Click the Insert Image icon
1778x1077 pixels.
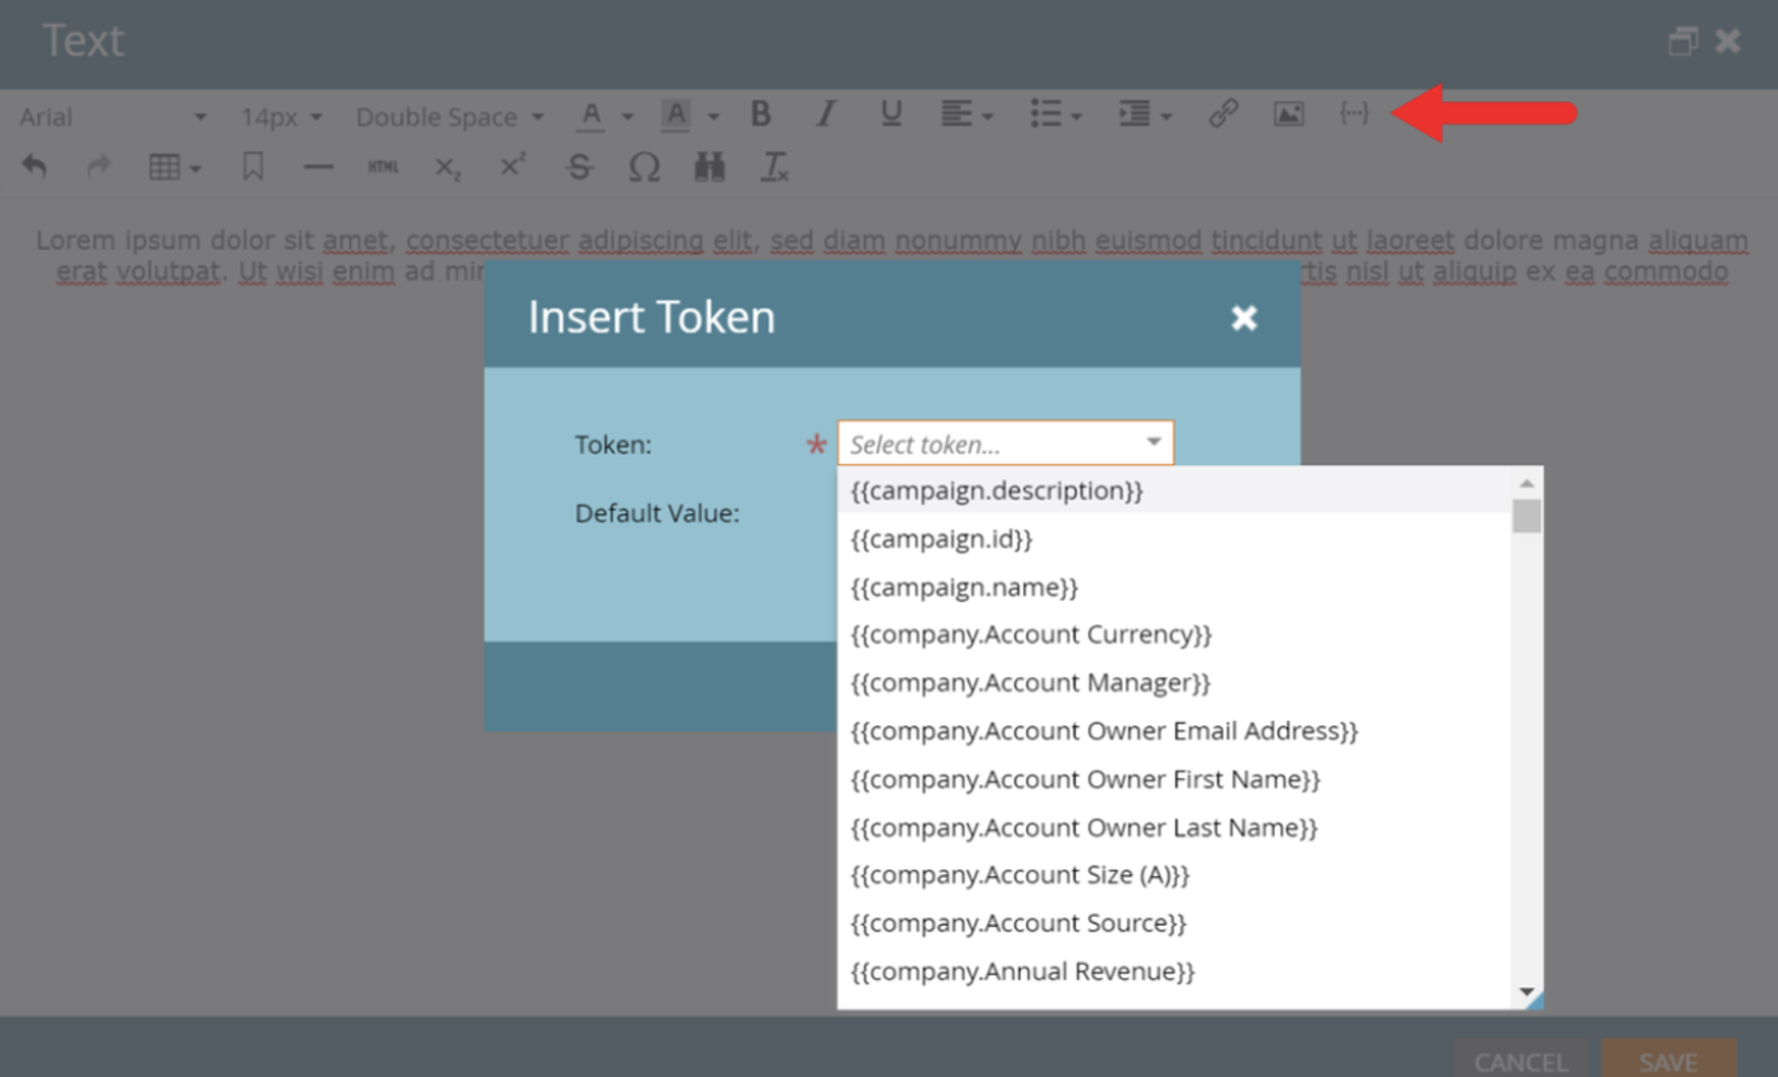[x=1288, y=114]
